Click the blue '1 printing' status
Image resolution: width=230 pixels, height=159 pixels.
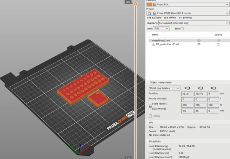pos(185,18)
